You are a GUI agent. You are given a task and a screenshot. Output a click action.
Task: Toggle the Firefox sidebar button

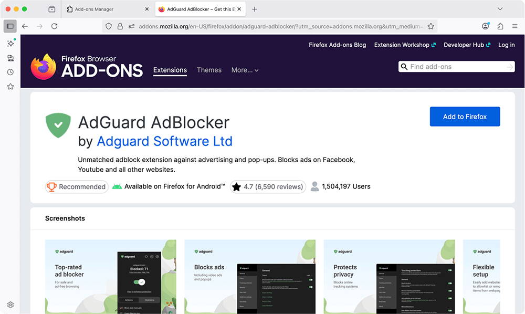point(10,26)
